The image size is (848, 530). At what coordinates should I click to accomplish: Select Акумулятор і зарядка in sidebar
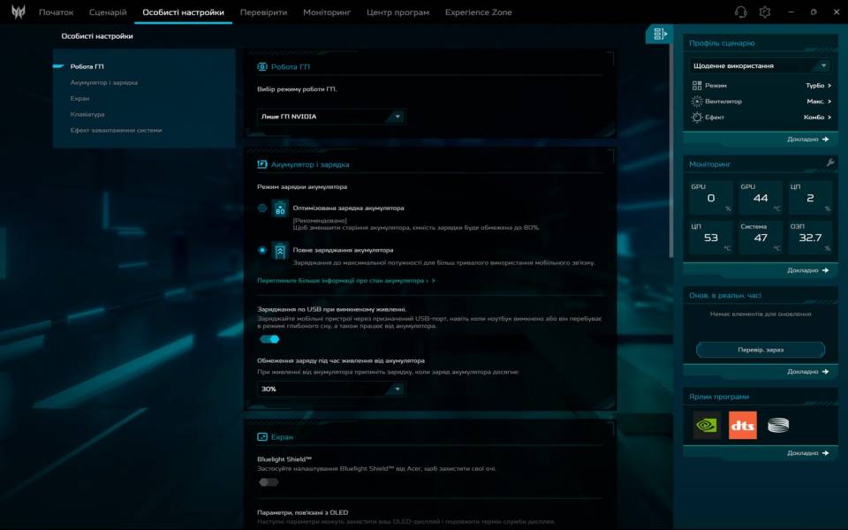tap(104, 82)
